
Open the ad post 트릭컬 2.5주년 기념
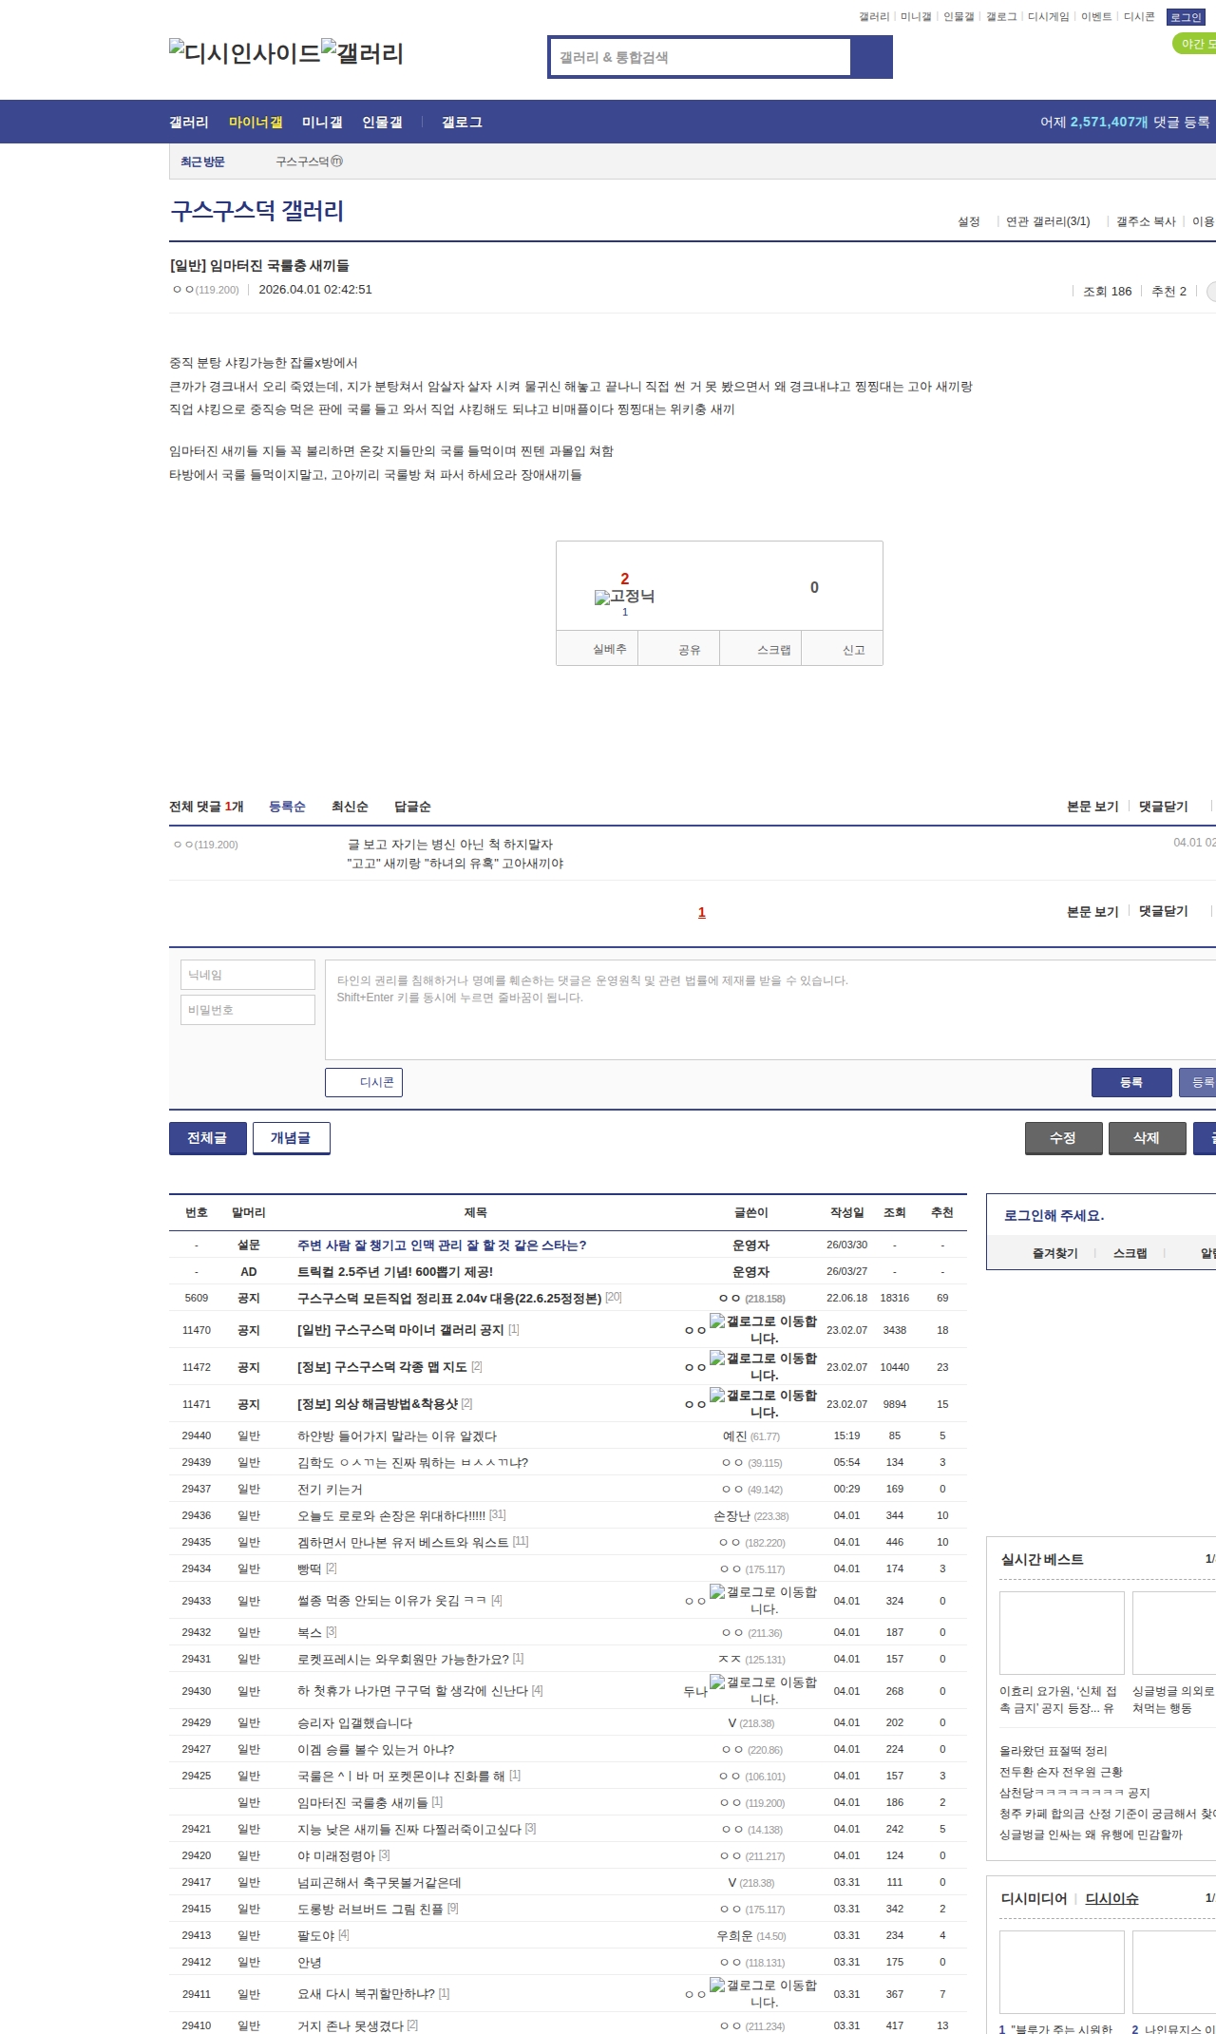(395, 1271)
